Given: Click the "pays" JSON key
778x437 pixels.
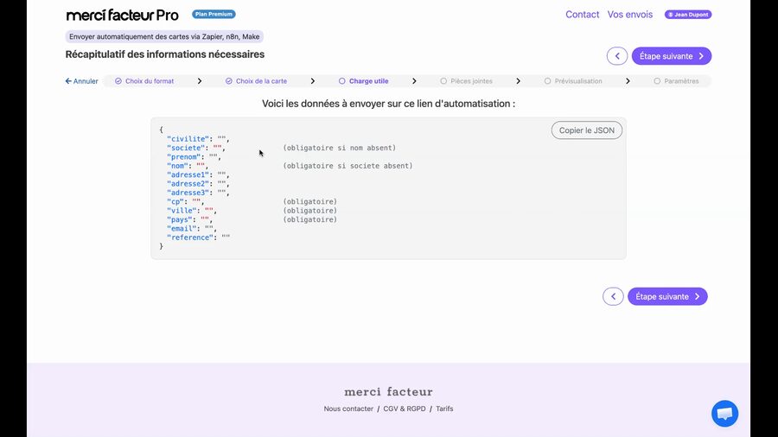Looking at the screenshot, I should point(180,219).
